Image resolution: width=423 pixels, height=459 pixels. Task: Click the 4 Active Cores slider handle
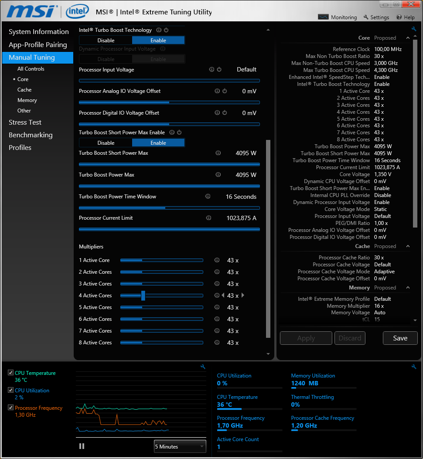143,296
